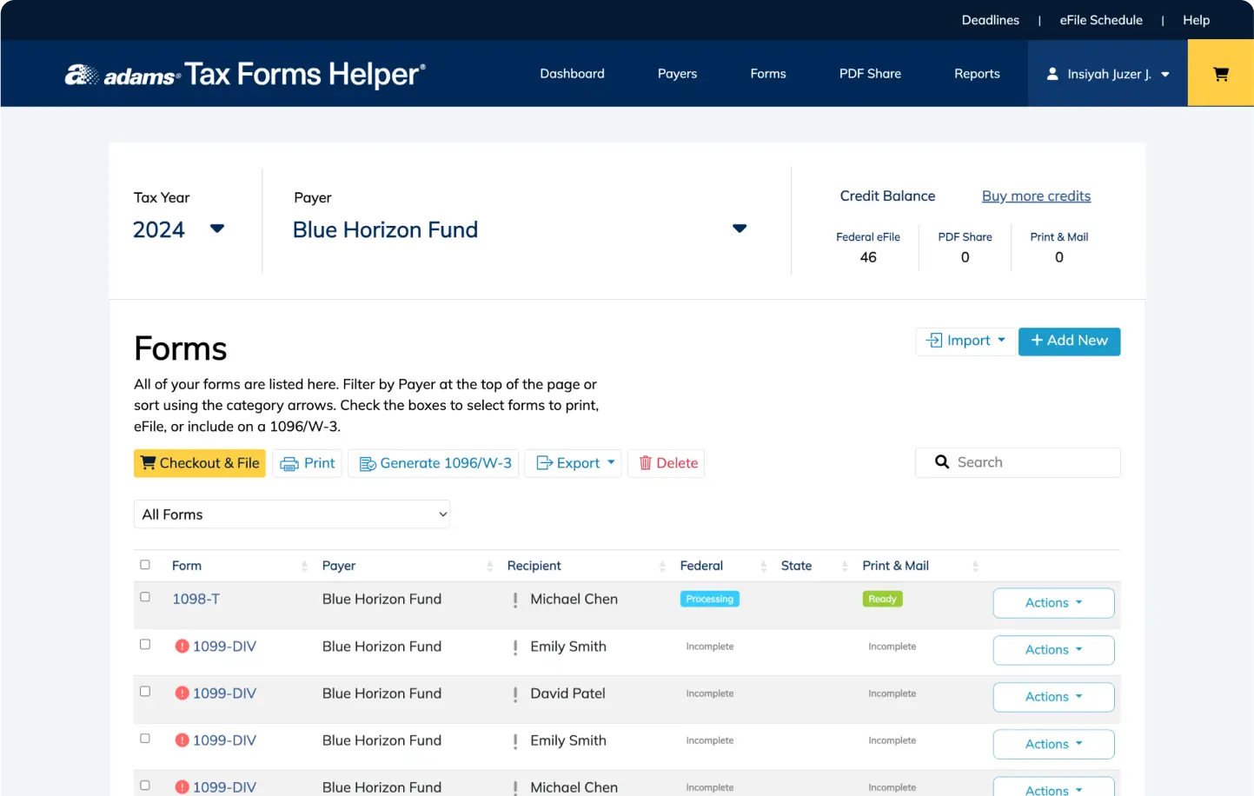Click the Federal column sort arrows
The image size is (1254, 796).
(x=763, y=566)
